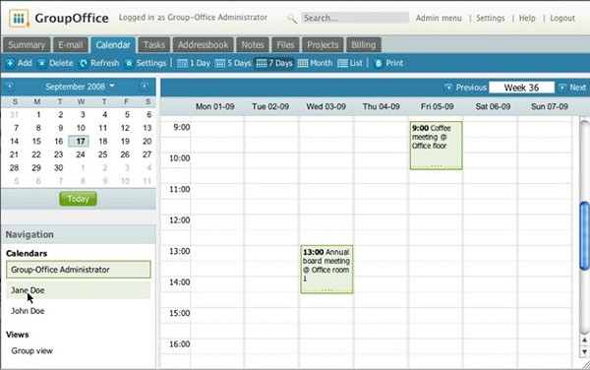590x370 pixels.
Task: Open the Files tab
Action: (285, 45)
